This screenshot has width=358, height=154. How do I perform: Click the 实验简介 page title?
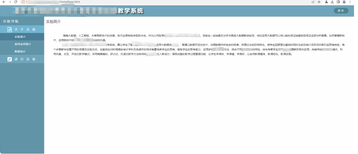coord(53,22)
